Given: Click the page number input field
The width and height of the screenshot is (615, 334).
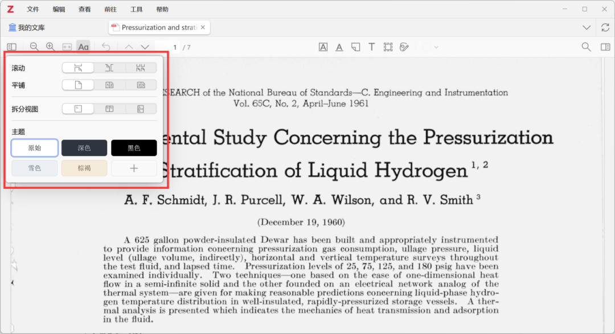Looking at the screenshot, I should [167, 47].
